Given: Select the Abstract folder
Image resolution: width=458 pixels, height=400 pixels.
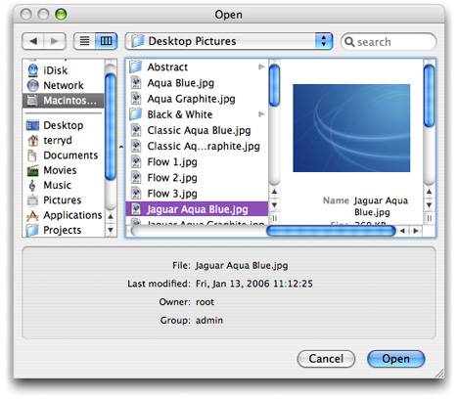Looking at the screenshot, I should point(197,67).
